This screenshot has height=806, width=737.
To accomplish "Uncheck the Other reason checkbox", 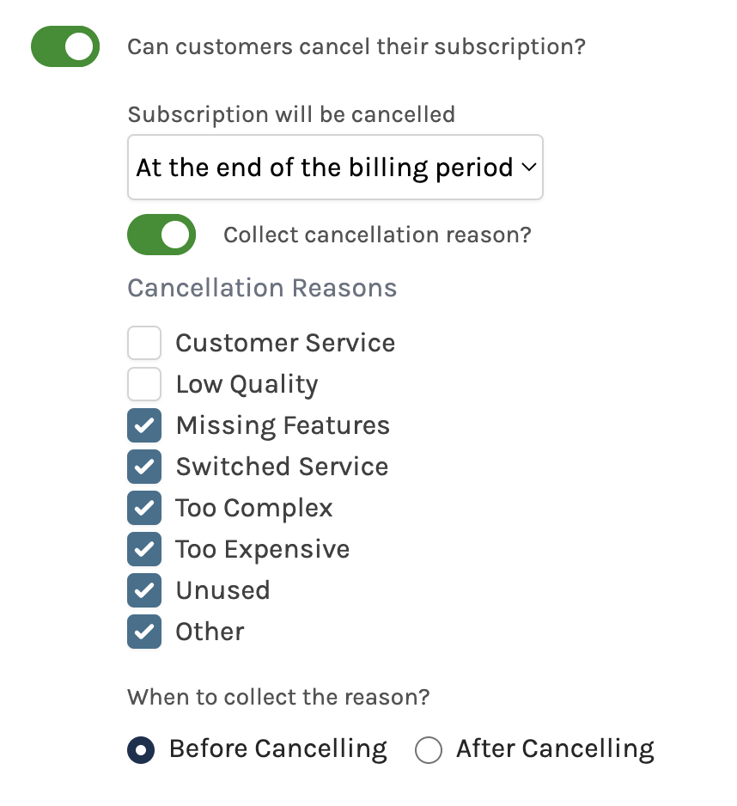I will click(x=144, y=632).
